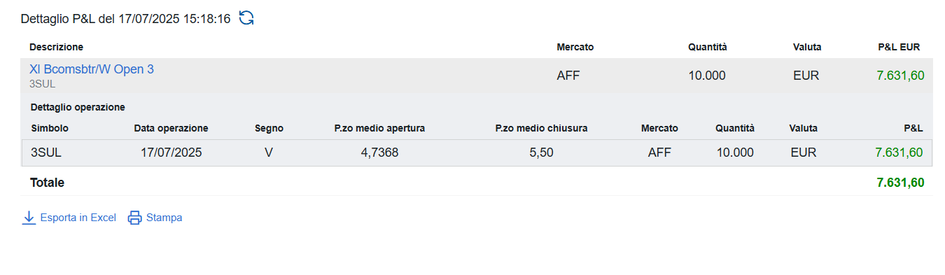Screen dimensions: 945x275
Task: Click the opening price value 4,7368
Action: point(379,153)
